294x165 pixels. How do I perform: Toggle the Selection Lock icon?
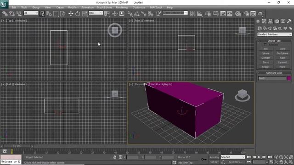pos(115,157)
